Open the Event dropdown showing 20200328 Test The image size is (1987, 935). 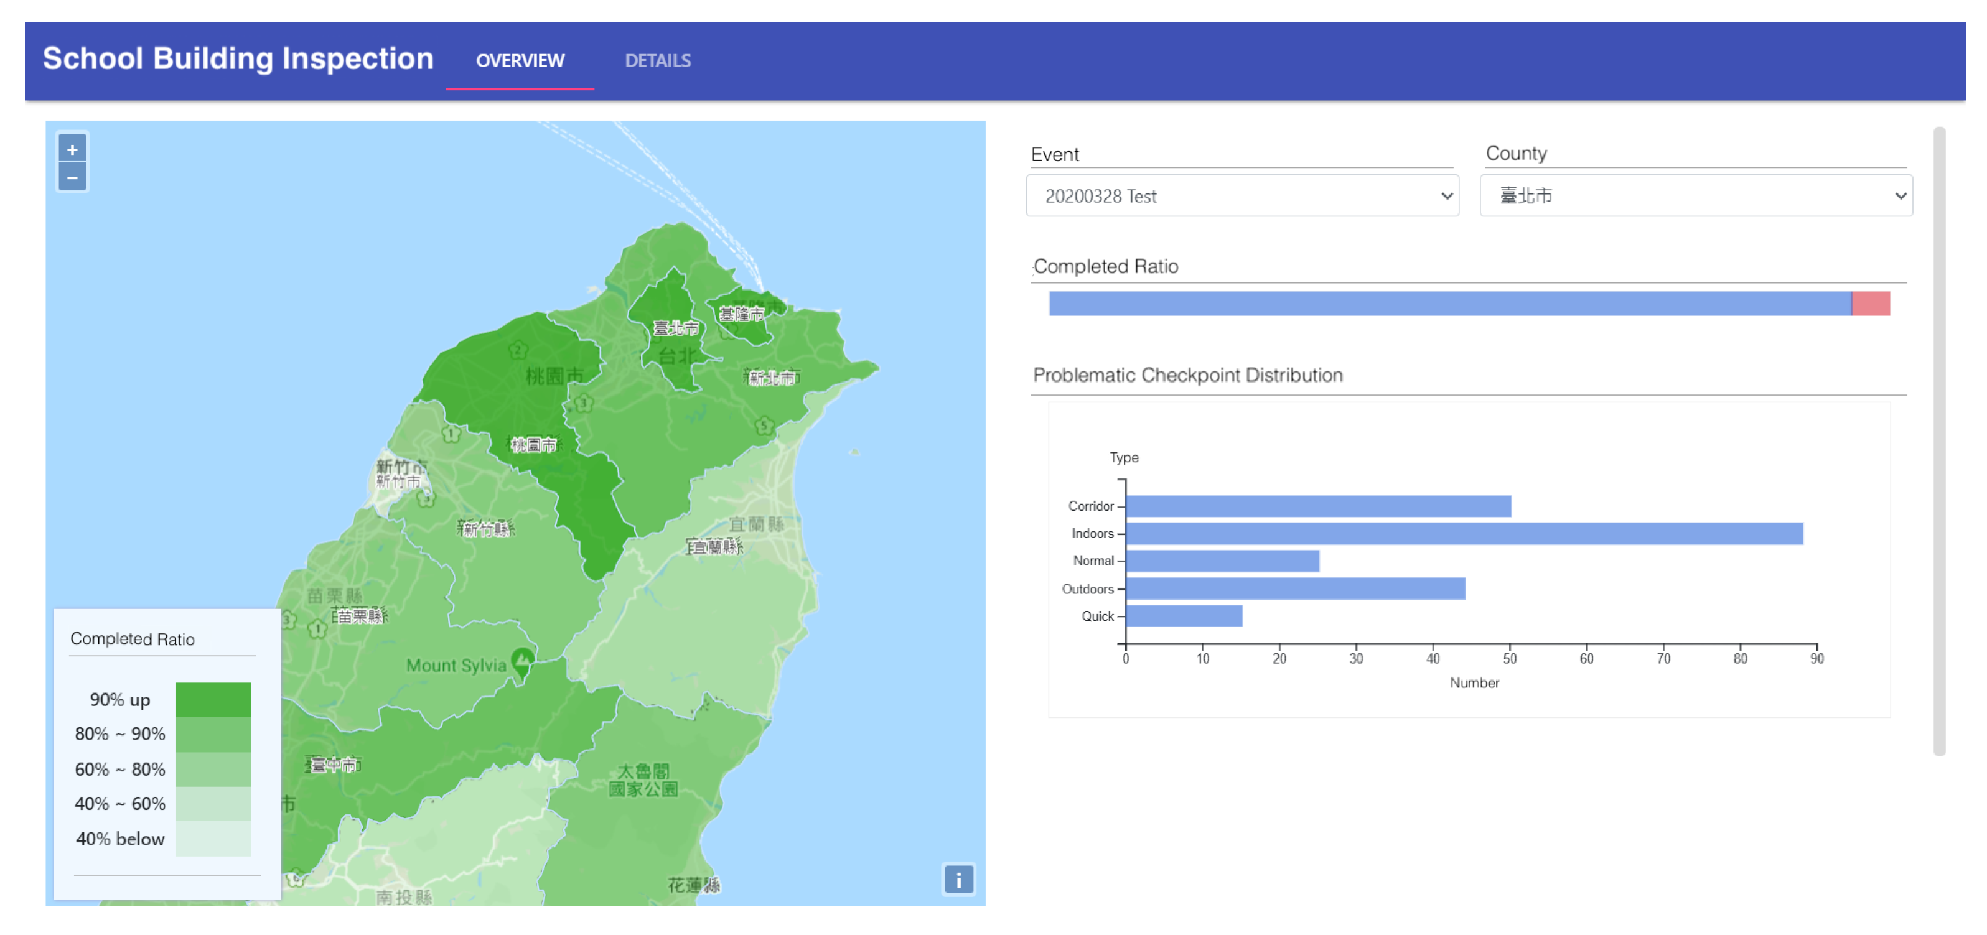coord(1241,196)
